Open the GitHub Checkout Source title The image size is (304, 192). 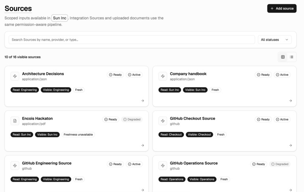coord(192,118)
